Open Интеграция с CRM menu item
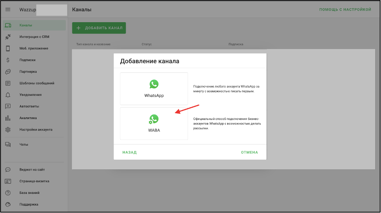 point(34,37)
